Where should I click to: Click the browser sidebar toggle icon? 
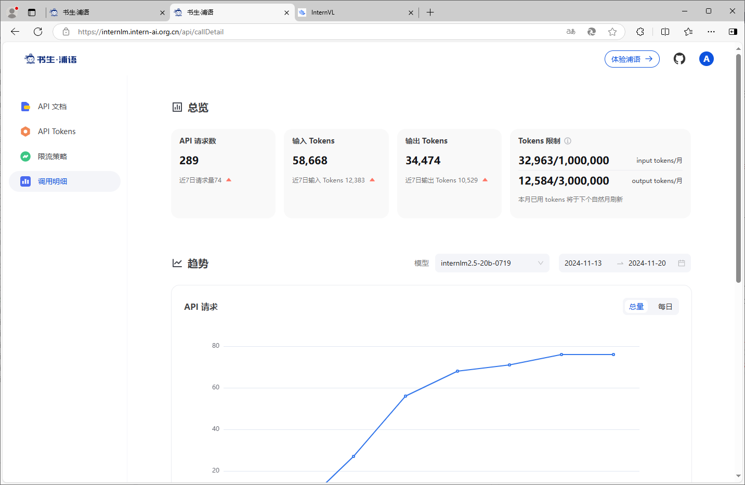tap(733, 32)
